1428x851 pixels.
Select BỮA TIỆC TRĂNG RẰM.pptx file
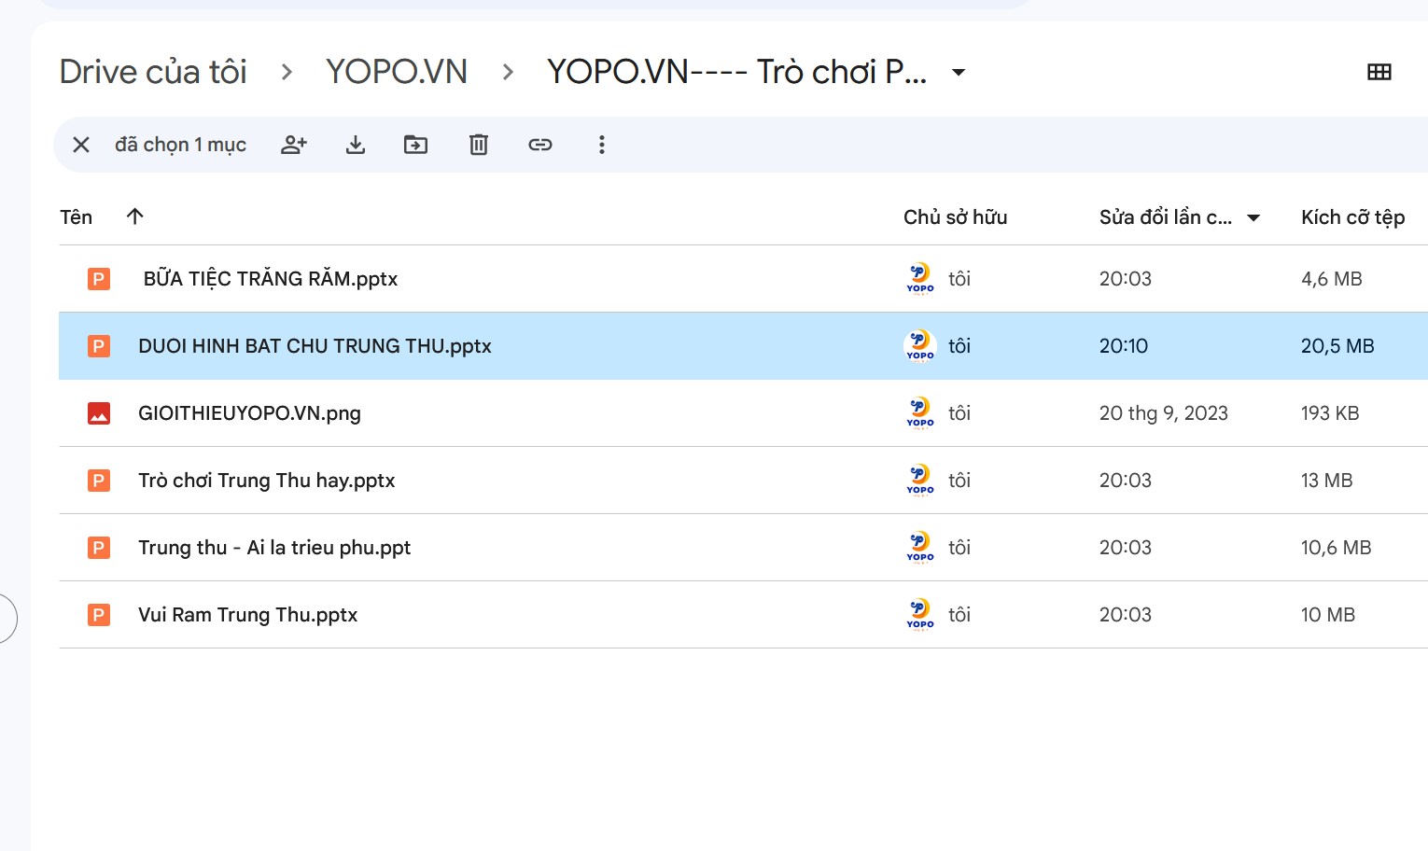click(x=271, y=279)
